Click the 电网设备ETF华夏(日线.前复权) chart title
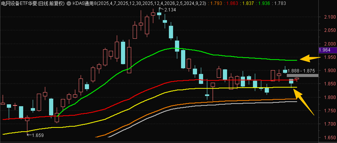Screen dimensions: 337x143 pos(33,3)
